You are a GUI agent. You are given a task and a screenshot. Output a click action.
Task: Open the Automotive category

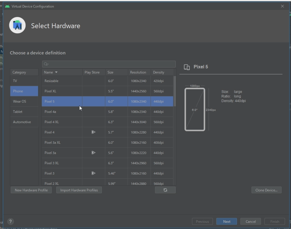24,122
